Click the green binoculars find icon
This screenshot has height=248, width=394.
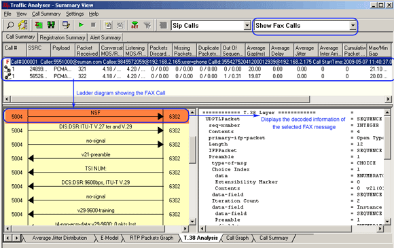pyautogui.click(x=51, y=25)
